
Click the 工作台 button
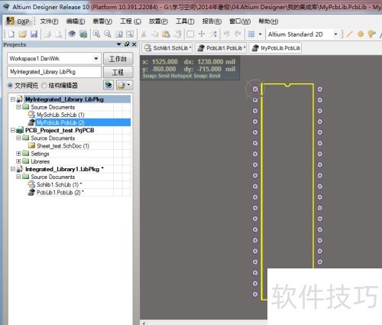point(118,59)
